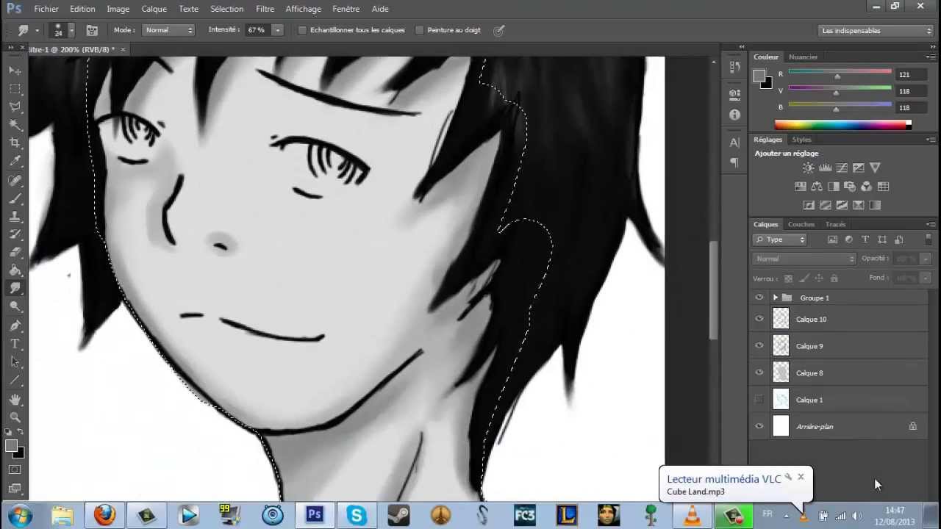This screenshot has width=941, height=529.
Task: Close the VLC notification popup
Action: pos(801,477)
